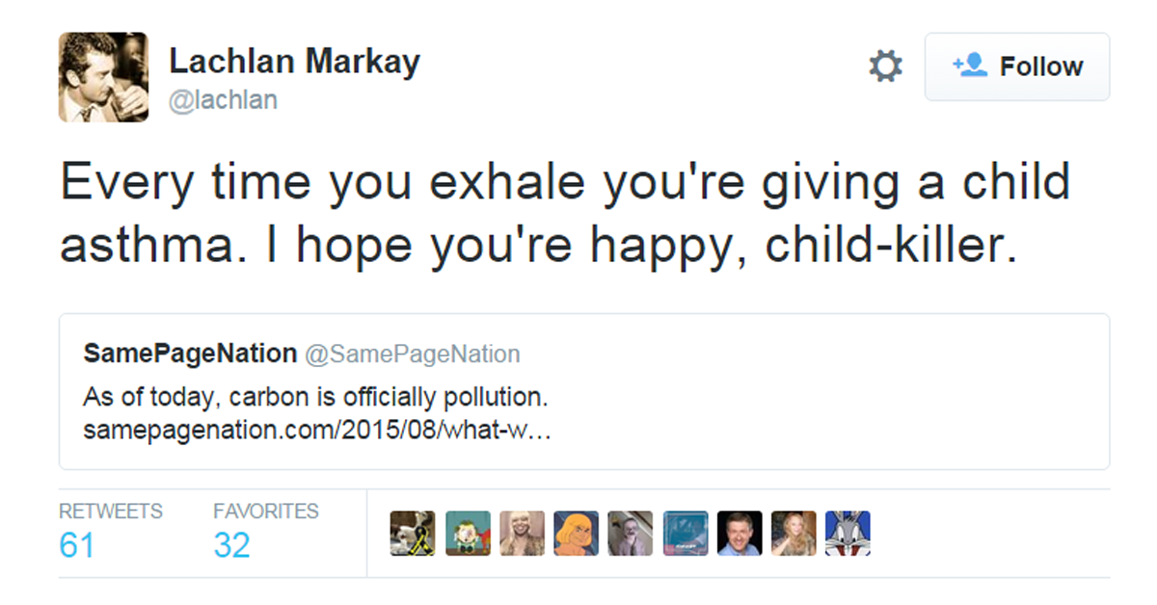This screenshot has width=1157, height=605.
Task: Open the tweet actions gear icon
Action: [886, 66]
